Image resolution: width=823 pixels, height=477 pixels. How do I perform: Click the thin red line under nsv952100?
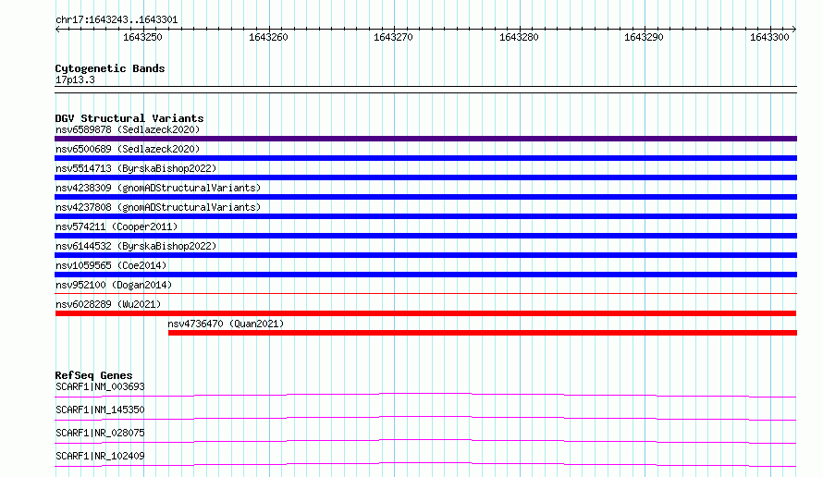pos(425,294)
